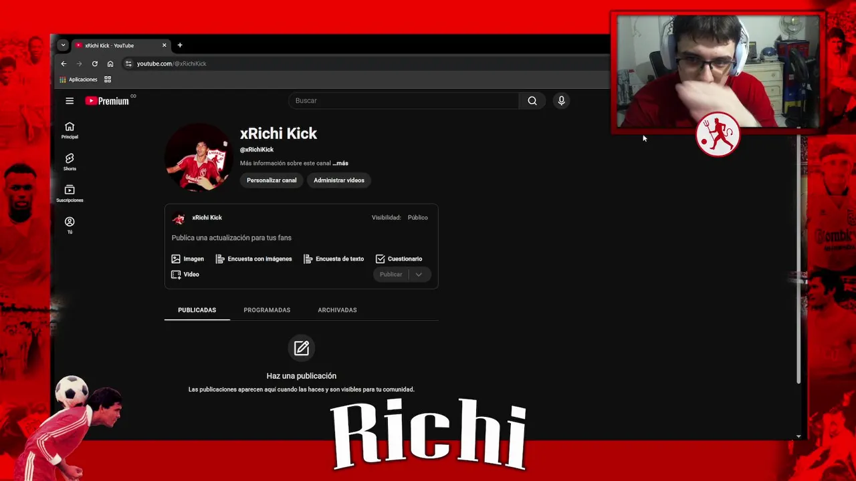856x481 pixels.
Task: Click Administrar videos button
Action: pos(339,180)
